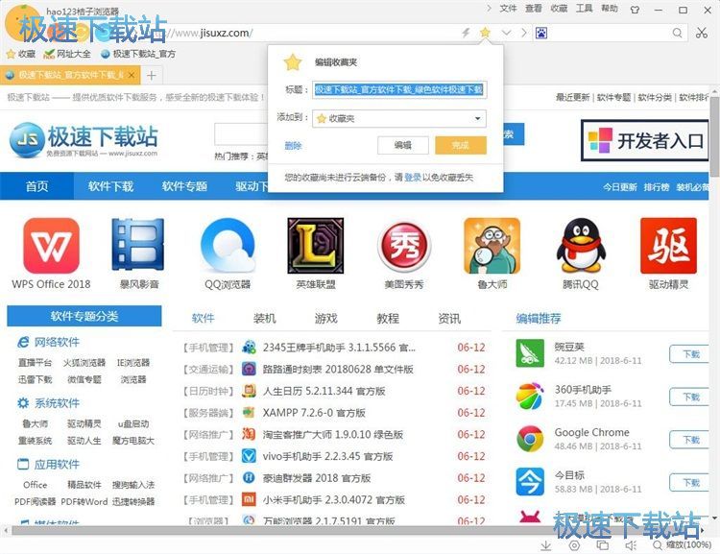The image size is (720, 554).
Task: Click the 首页 navigation tab
Action: tap(36, 186)
